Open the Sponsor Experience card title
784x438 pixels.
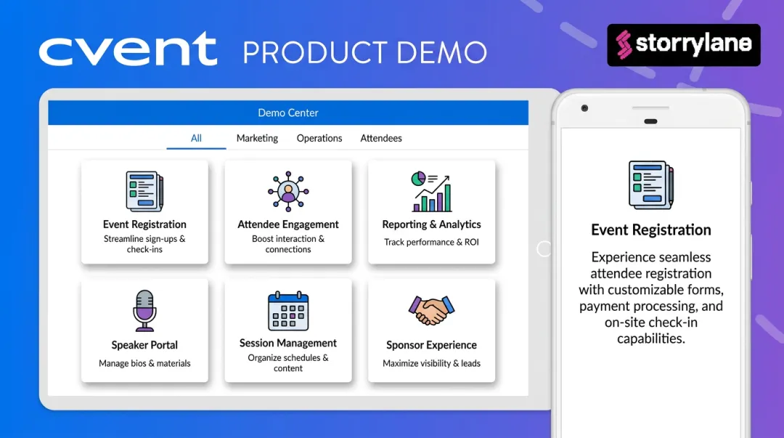431,345
